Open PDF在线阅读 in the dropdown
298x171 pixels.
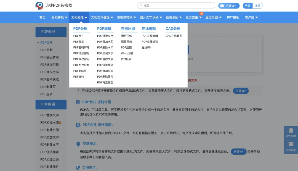tap(150, 42)
